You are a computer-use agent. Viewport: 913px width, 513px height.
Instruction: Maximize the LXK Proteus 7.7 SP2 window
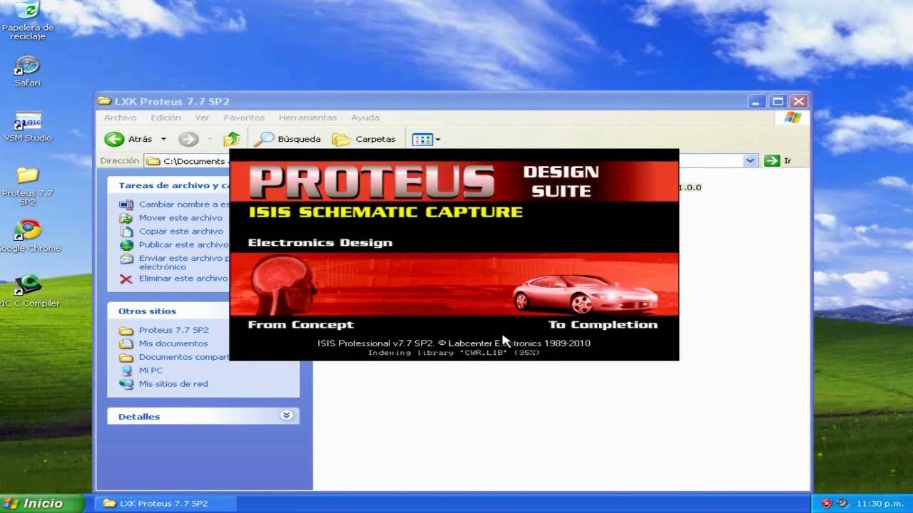[778, 101]
